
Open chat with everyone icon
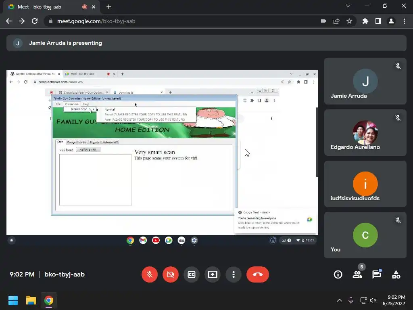pos(377,274)
